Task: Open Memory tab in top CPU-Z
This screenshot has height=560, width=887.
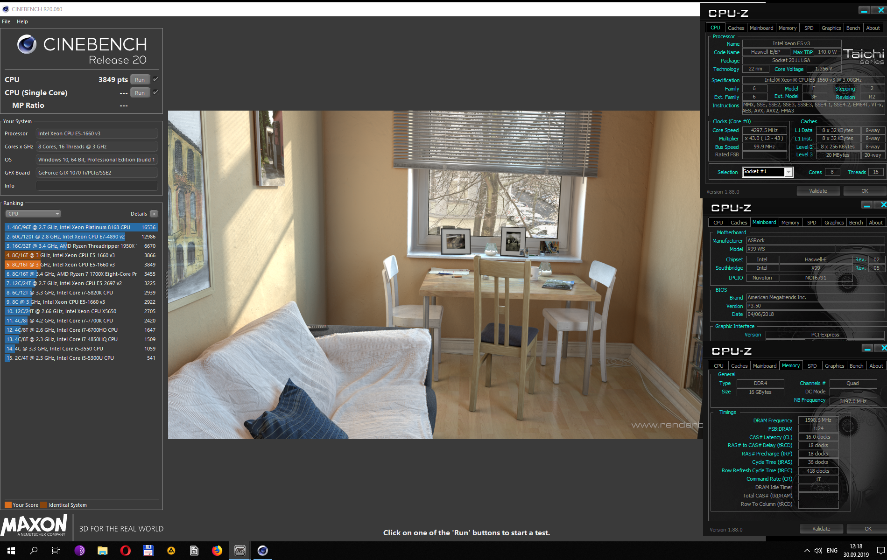Action: click(788, 28)
